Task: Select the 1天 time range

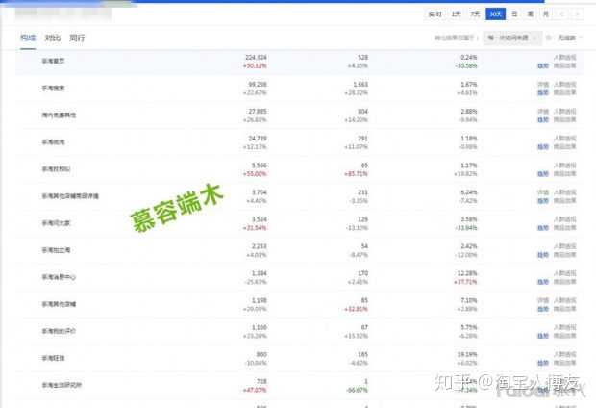Action: click(x=456, y=14)
